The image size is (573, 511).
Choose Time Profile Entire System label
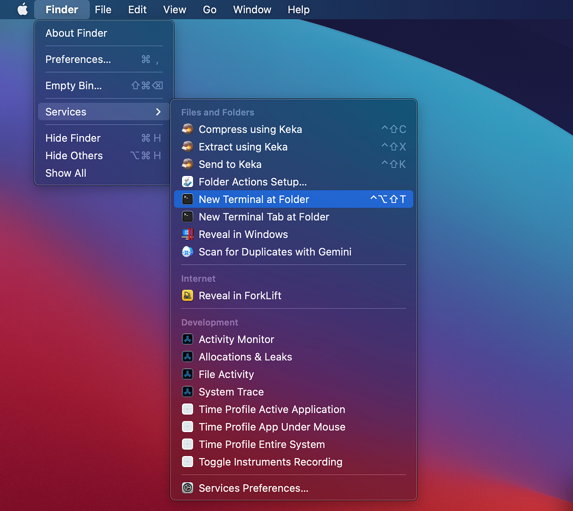262,445
